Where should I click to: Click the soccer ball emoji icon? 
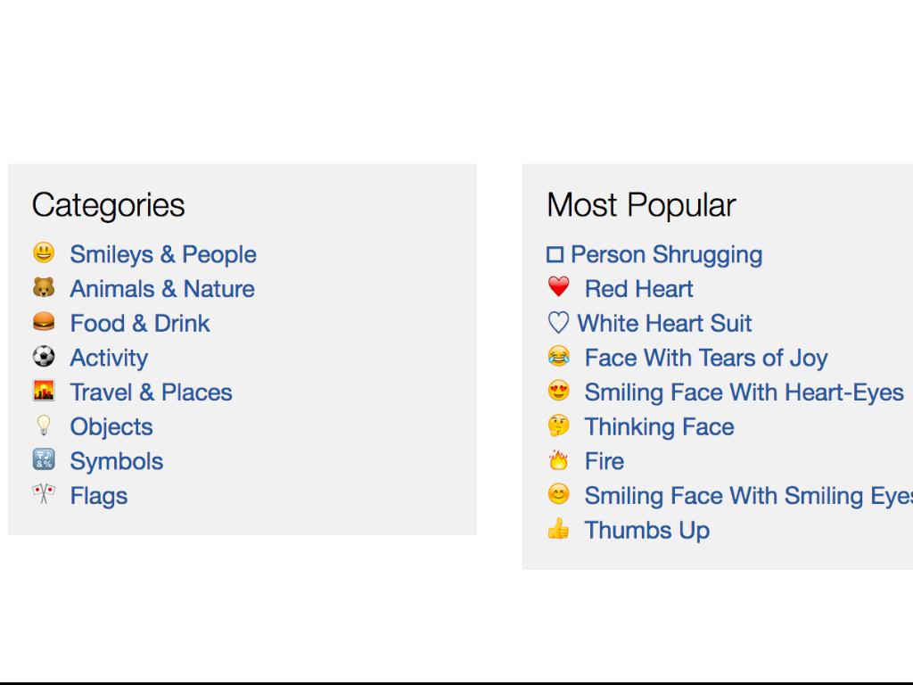(x=44, y=357)
